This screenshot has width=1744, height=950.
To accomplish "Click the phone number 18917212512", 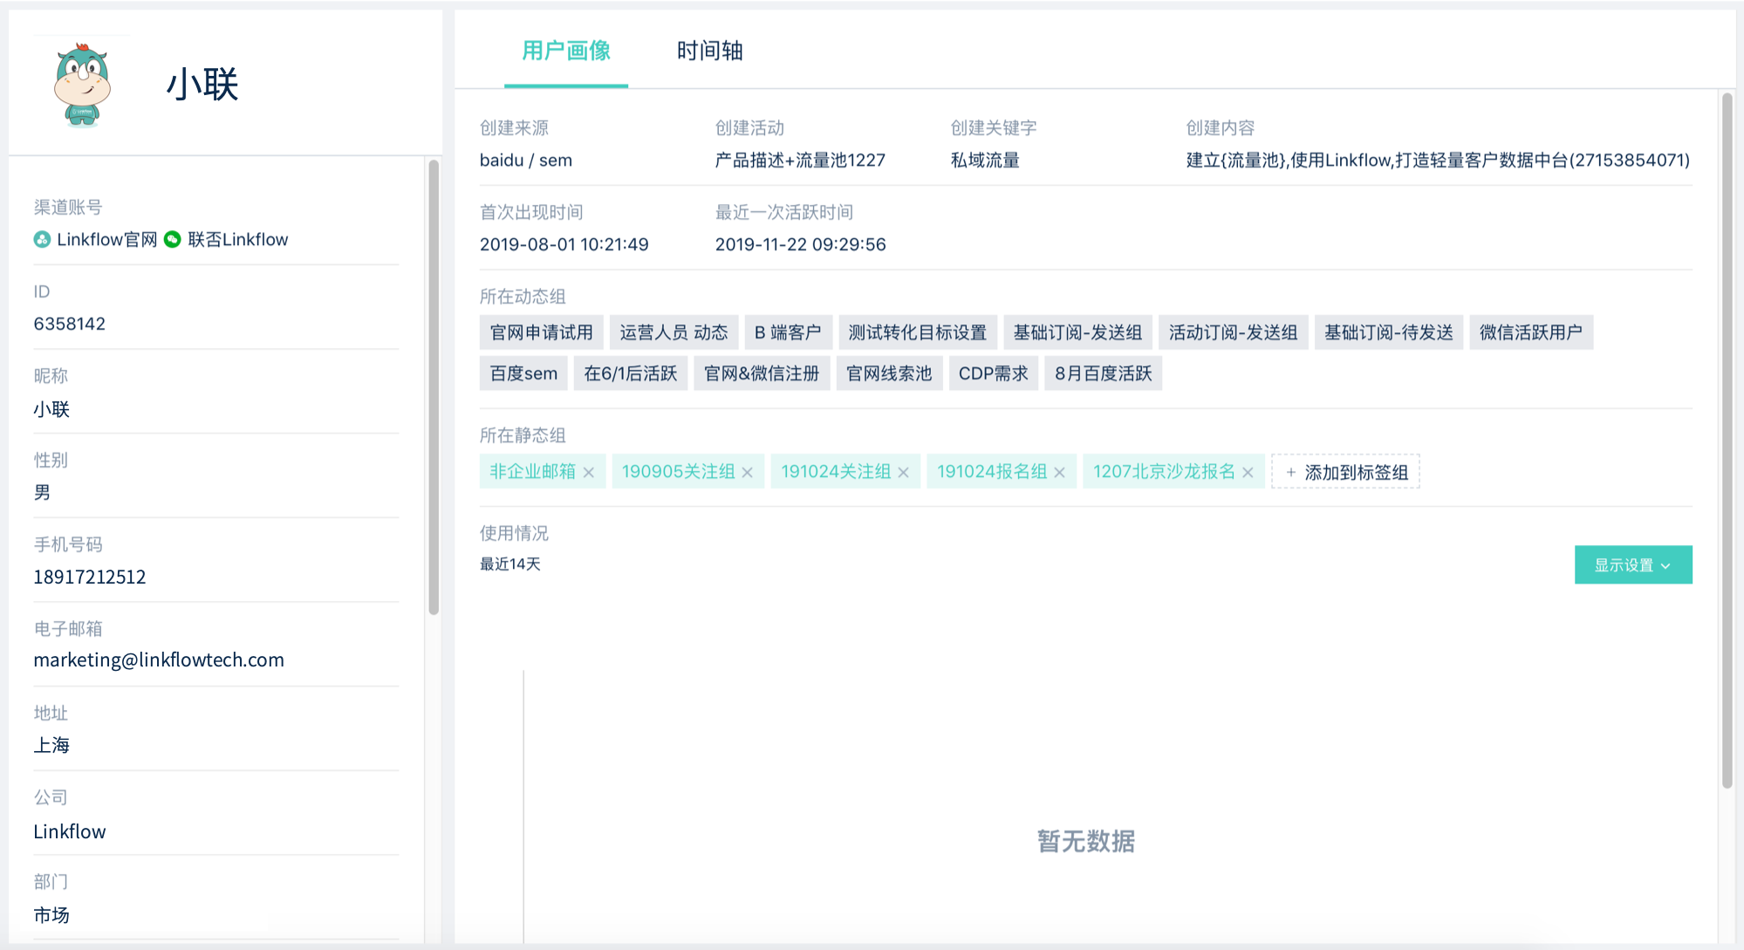I will tap(90, 577).
